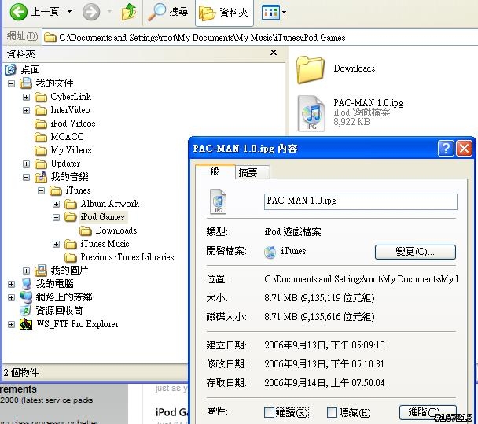
Task: Click the properties dialog help button
Action: coord(446,149)
